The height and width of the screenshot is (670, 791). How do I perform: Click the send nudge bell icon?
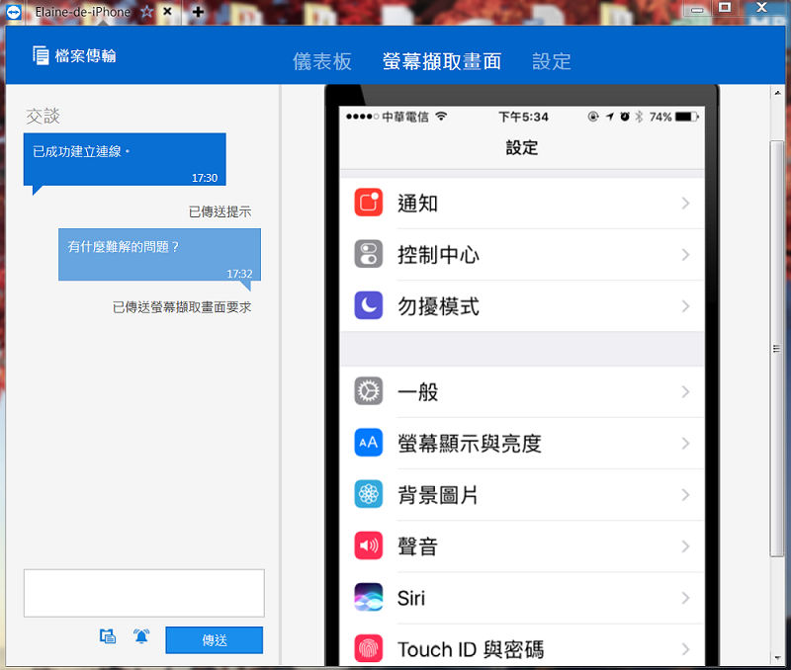pos(141,636)
